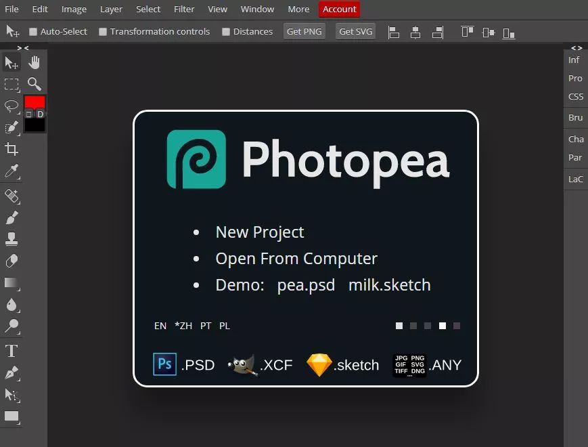Open the File menu

(12, 9)
